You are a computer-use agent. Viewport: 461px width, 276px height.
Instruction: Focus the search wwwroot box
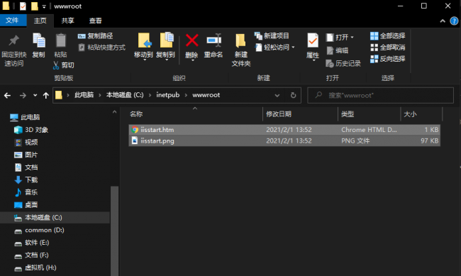(380, 95)
